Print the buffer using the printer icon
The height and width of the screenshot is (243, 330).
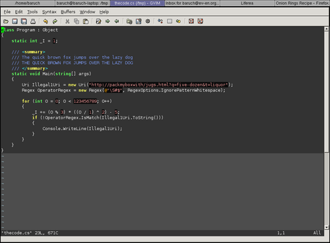[x=33, y=21]
